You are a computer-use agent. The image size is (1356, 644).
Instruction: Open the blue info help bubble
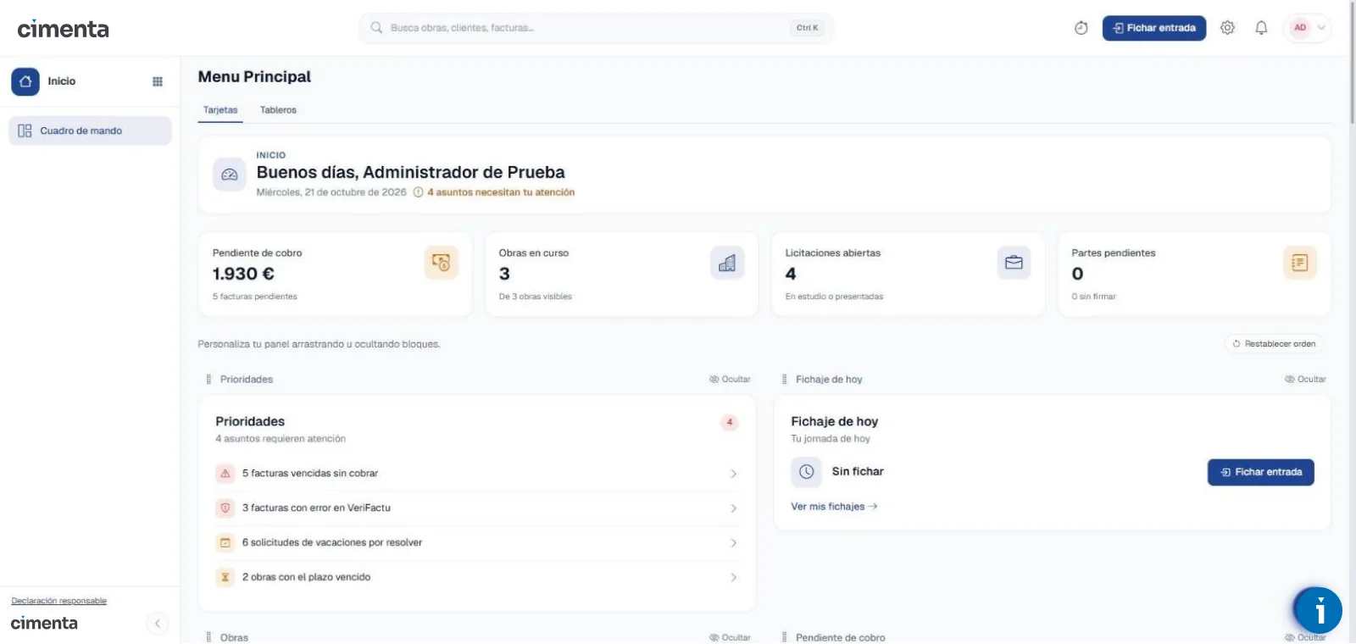[1318, 610]
